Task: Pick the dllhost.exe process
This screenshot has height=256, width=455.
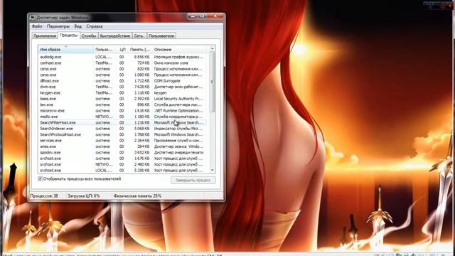Action: click(x=122, y=81)
